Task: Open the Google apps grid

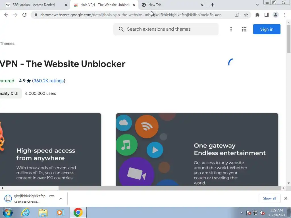Action: click(244, 29)
